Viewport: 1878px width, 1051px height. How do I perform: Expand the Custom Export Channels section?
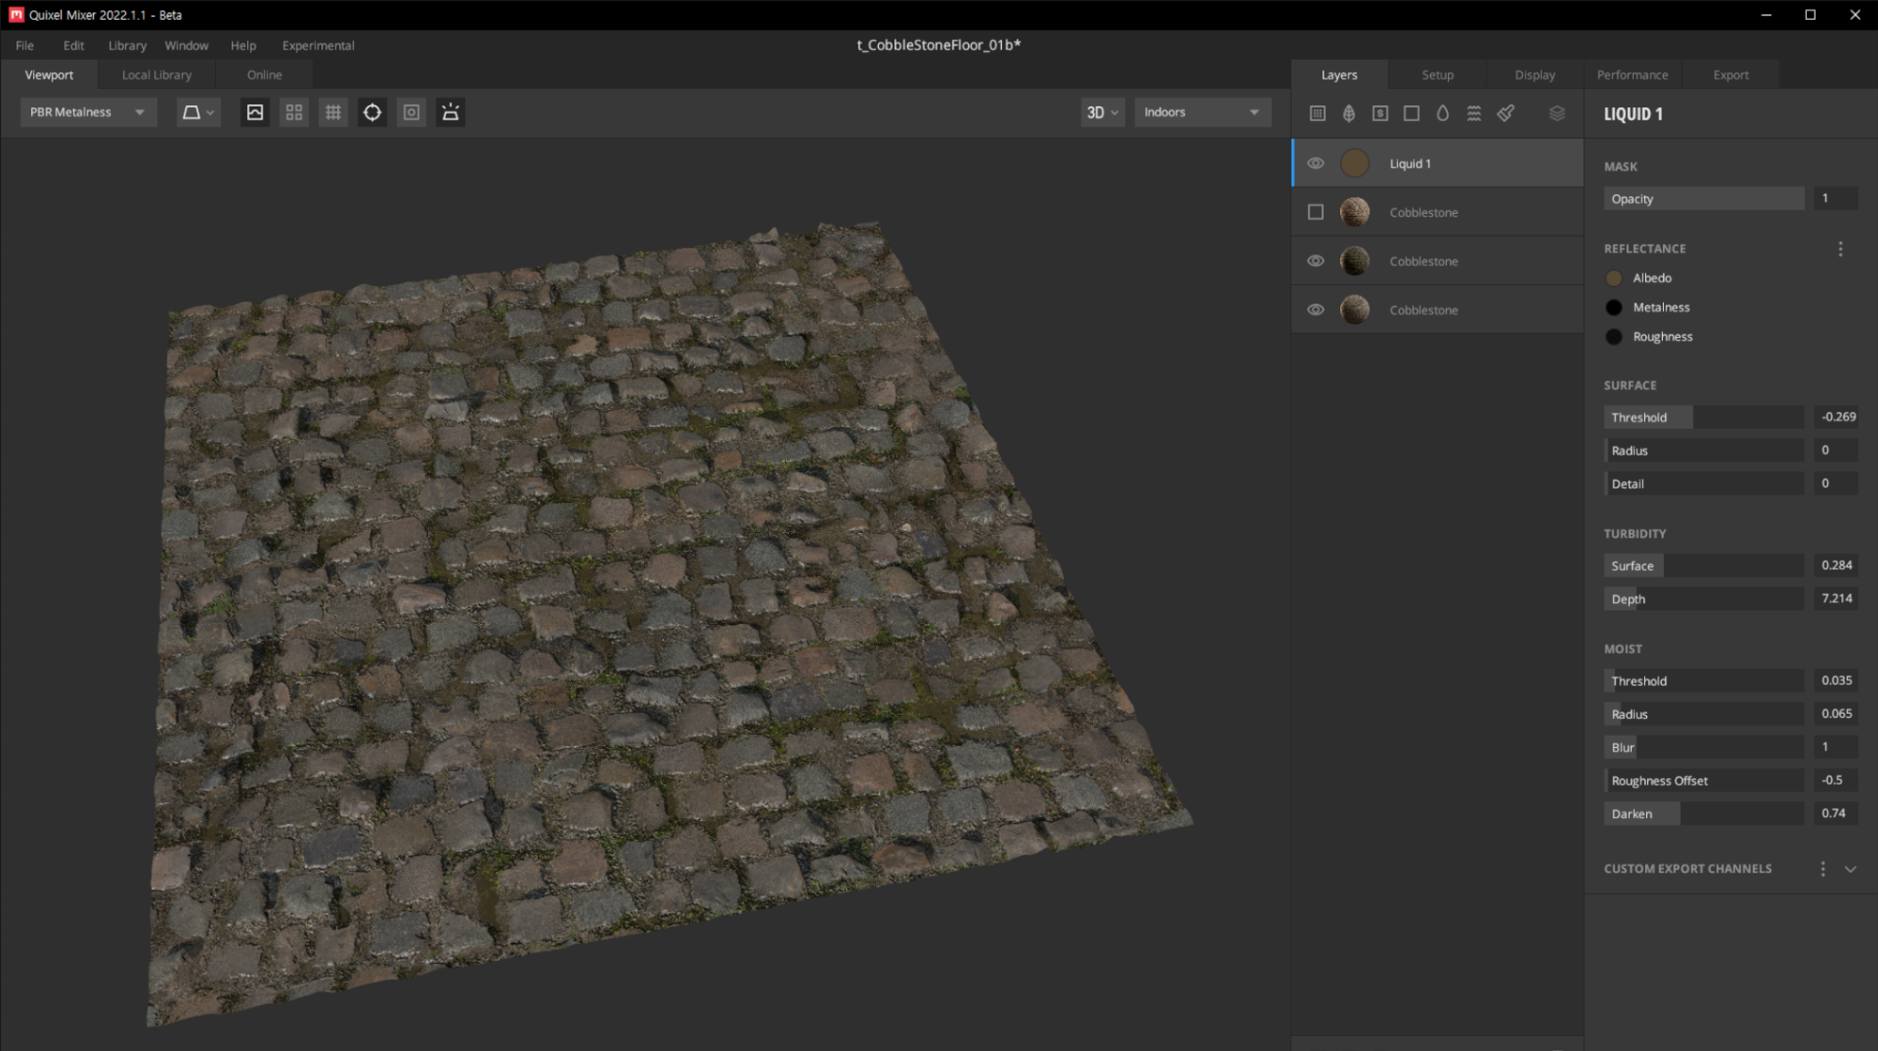(x=1850, y=869)
